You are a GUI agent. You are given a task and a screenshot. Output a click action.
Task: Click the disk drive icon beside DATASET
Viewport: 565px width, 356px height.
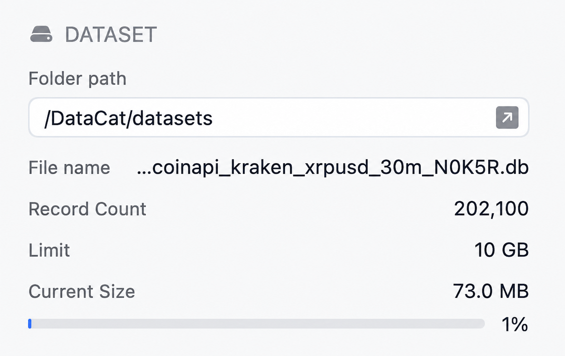click(x=41, y=34)
